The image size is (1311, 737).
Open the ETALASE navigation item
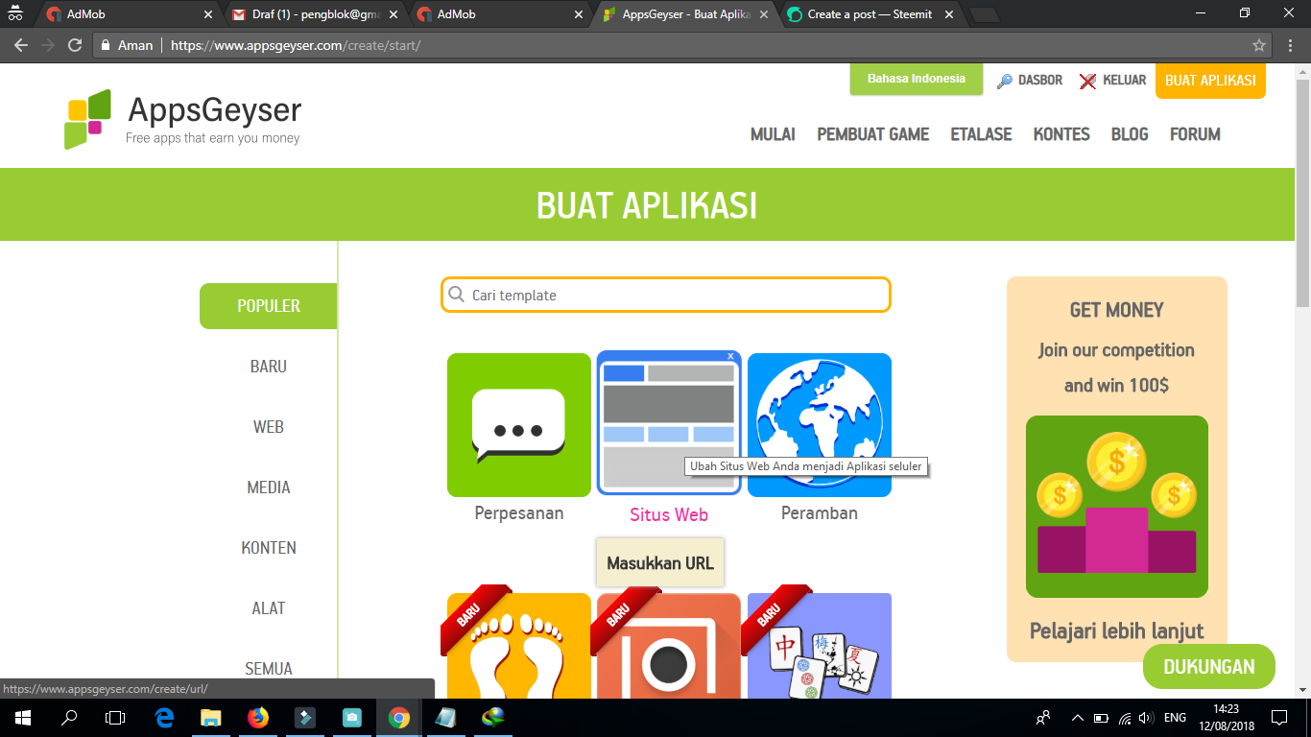pos(981,134)
